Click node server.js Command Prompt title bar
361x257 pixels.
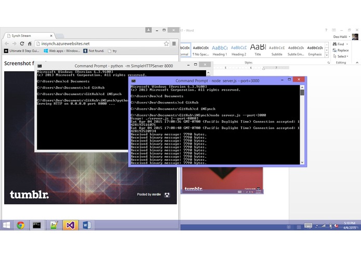[x=217, y=81]
